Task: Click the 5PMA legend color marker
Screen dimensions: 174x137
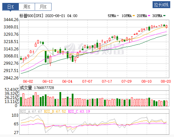Action: 118,16
